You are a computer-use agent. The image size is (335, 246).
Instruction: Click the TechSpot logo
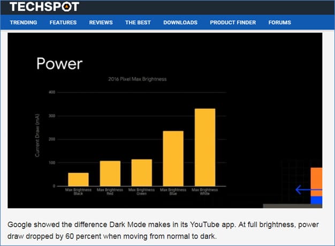point(44,6)
